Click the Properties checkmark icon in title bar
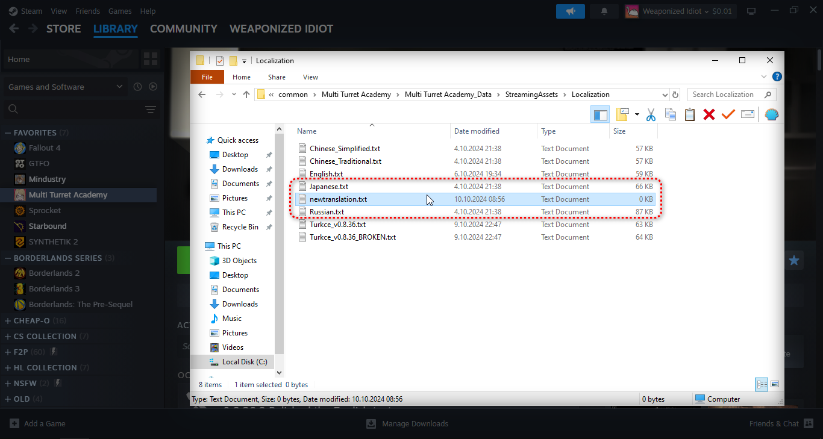The height and width of the screenshot is (439, 823). (x=220, y=60)
